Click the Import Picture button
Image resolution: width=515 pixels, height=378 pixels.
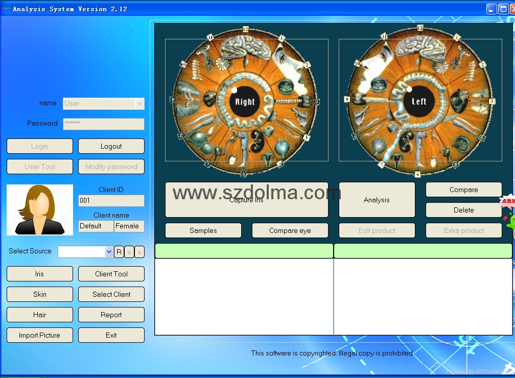click(x=40, y=335)
